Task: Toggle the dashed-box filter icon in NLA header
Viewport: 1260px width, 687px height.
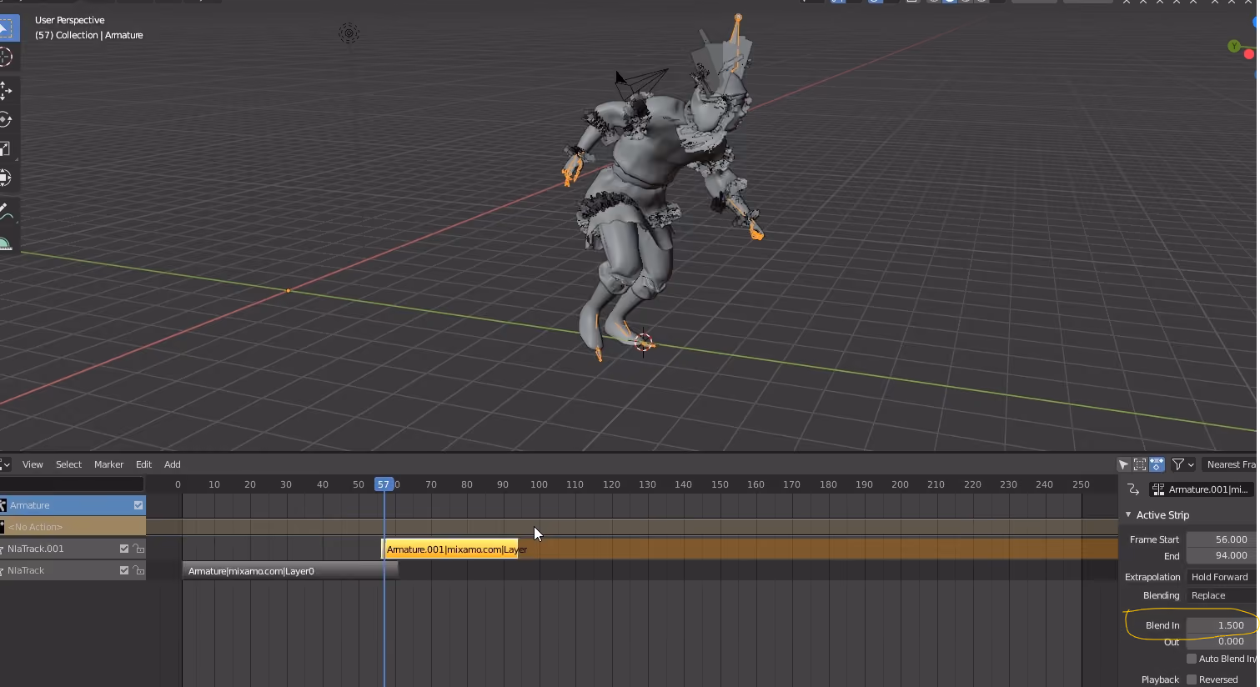Action: [1140, 464]
